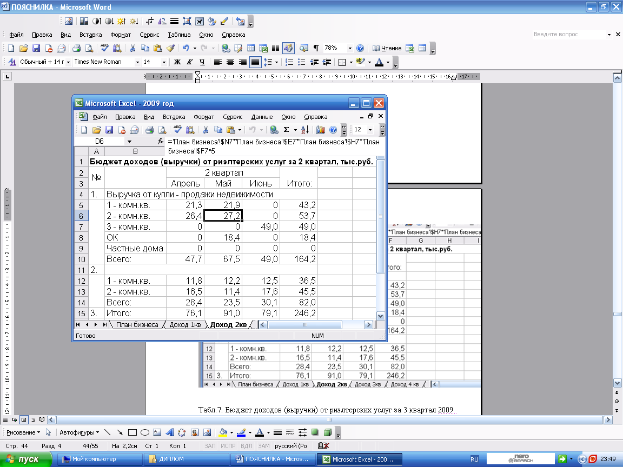This screenshot has height=467, width=623.
Task: Open the Times New Roman font dropdown
Action: 137,62
